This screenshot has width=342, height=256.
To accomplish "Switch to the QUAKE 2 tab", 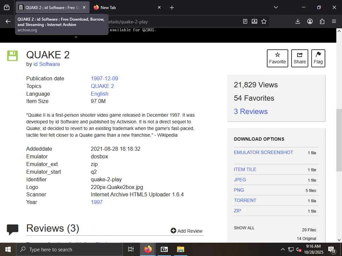I will [x=52, y=7].
